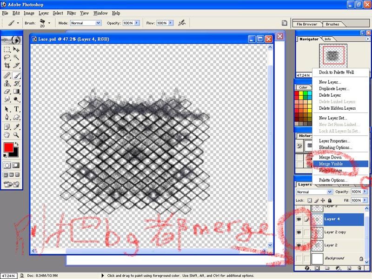372x279 pixels.
Task: Select the Slice tool
Action: tap(16, 65)
